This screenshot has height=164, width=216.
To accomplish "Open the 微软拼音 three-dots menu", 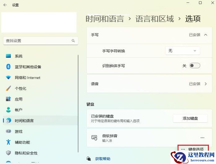I will point(202,138).
